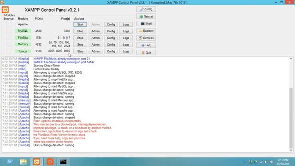Viewport: 295px width, 166px height.
Task: Open Admin for Mercury
Action: point(95,45)
